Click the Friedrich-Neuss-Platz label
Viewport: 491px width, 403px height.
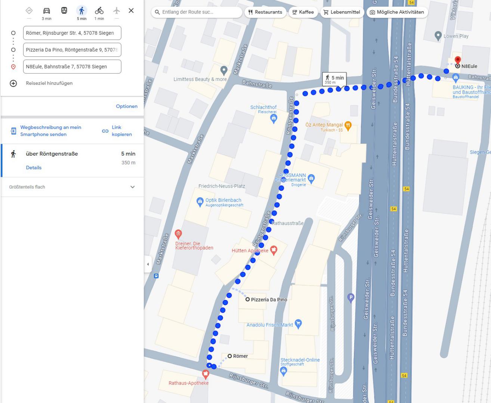point(222,186)
